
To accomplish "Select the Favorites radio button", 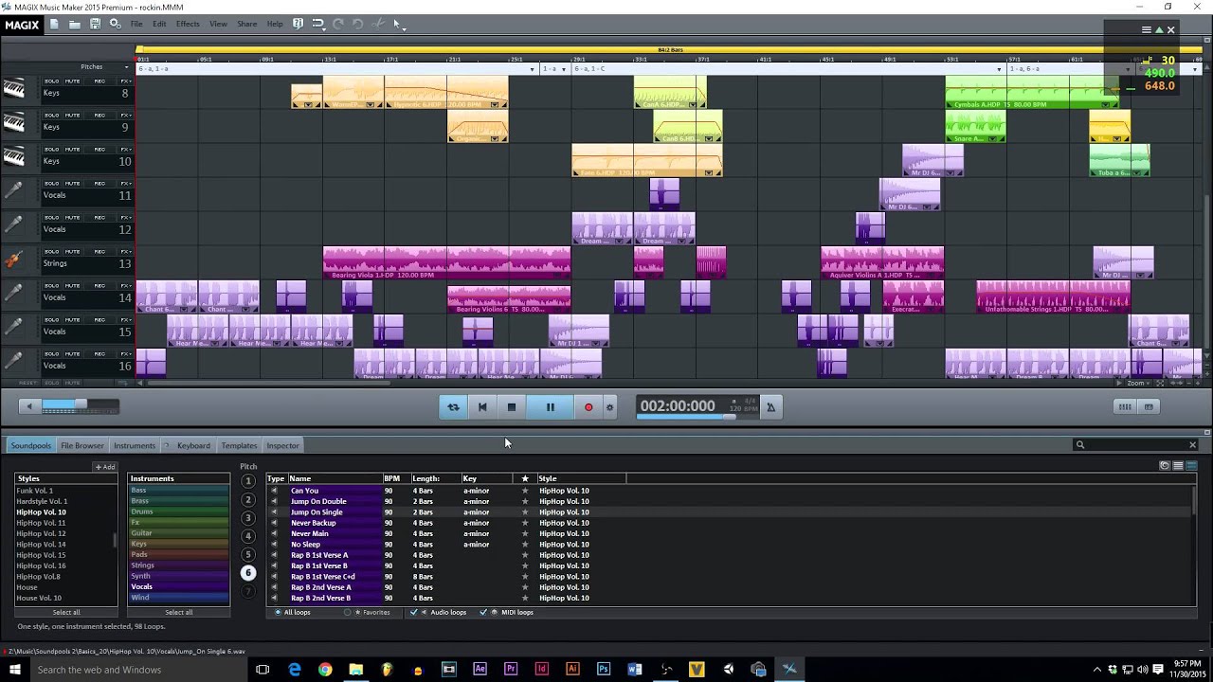I will pos(348,613).
